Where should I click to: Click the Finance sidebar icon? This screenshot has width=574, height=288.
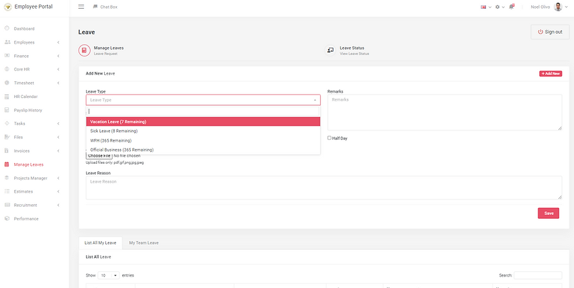[7, 56]
